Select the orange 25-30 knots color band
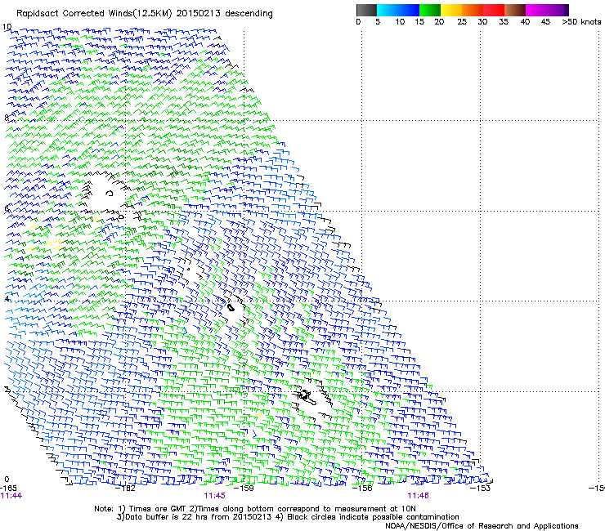605x531 pixels. pyautogui.click(x=473, y=10)
